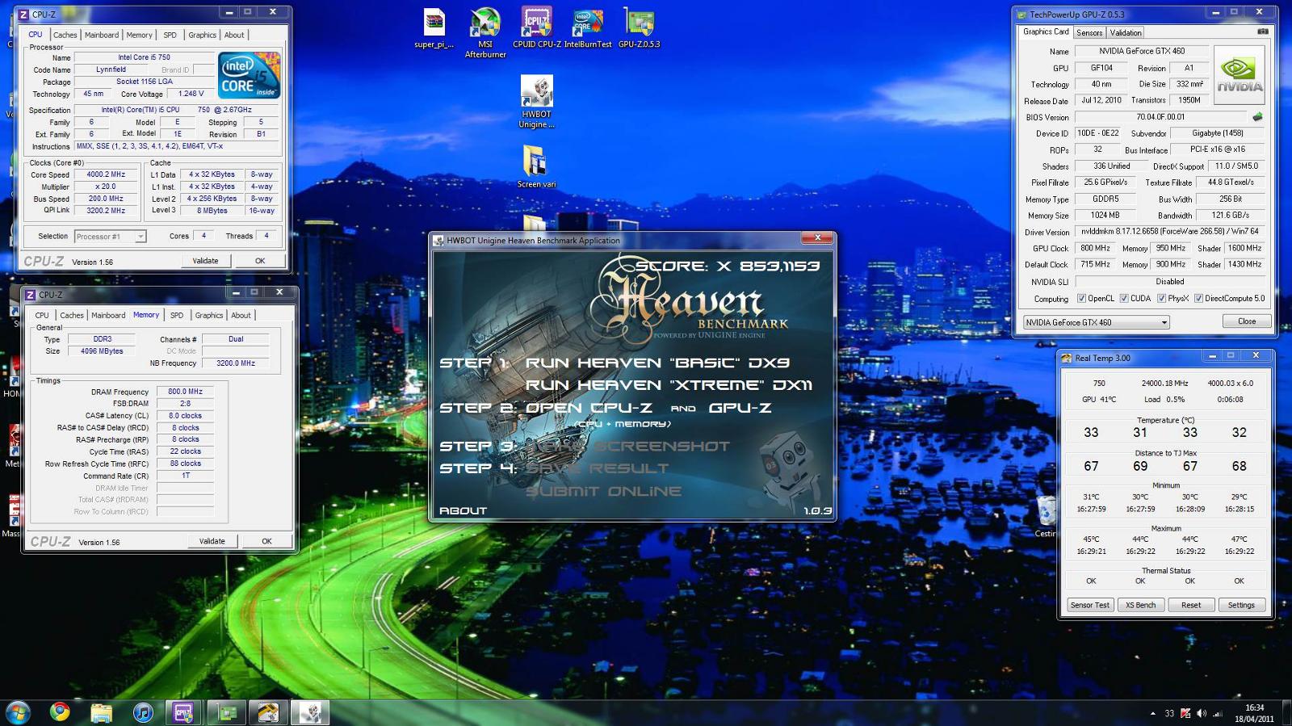Select the HWBOT Unigine desktop shortcut

point(536,102)
